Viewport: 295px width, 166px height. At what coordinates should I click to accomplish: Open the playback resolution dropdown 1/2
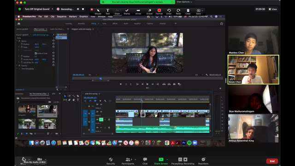coord(199,75)
